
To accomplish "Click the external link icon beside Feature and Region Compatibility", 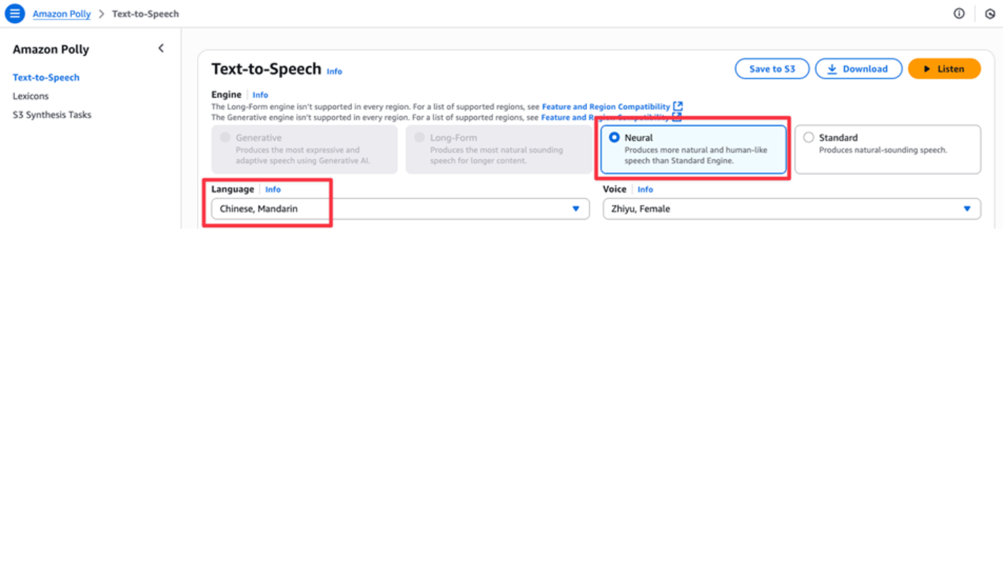I will [x=677, y=106].
